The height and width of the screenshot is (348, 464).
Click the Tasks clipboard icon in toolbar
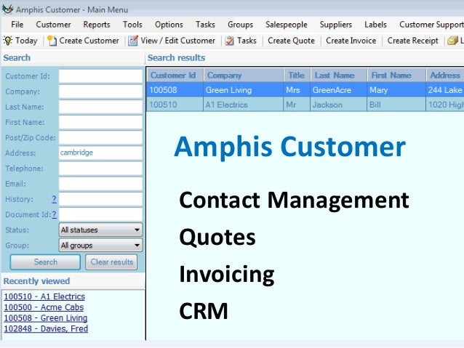229,41
